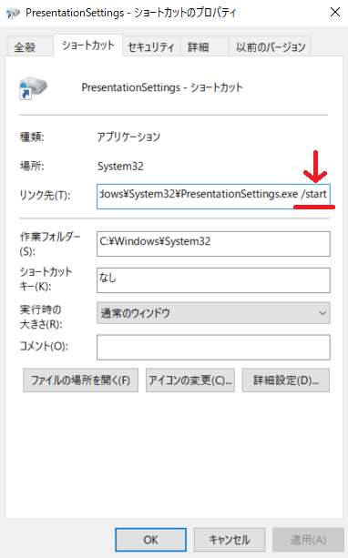Click the ショートカットキー field showing なし
Image resolution: width=348 pixels, height=558 pixels.
tap(213, 280)
